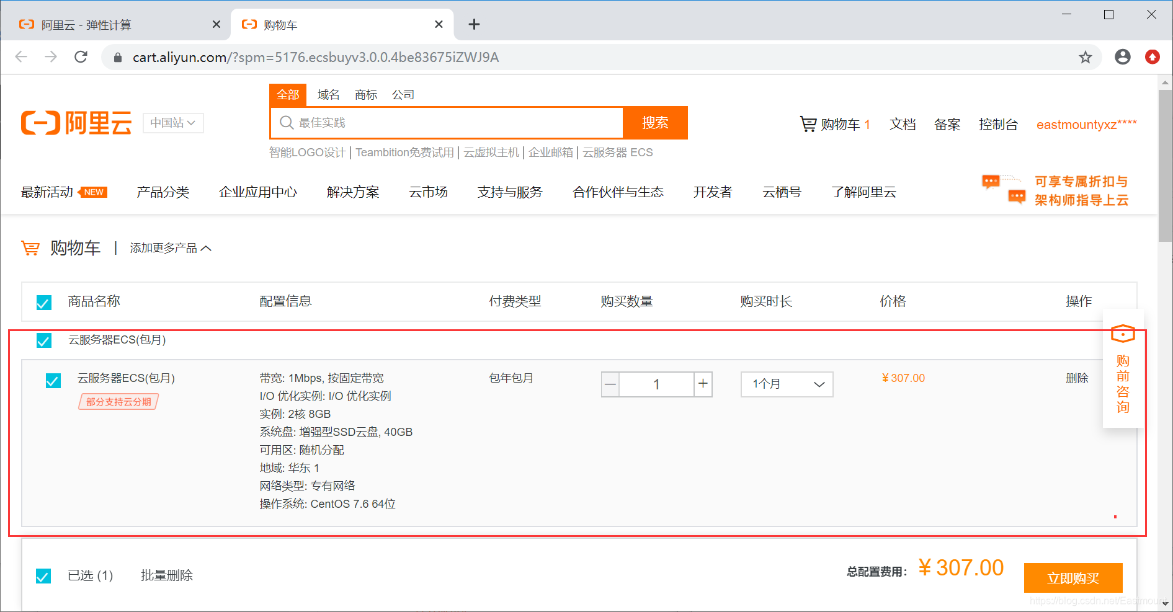The height and width of the screenshot is (612, 1173).
Task: Decrease purchase quantity with minus button
Action: tap(610, 384)
